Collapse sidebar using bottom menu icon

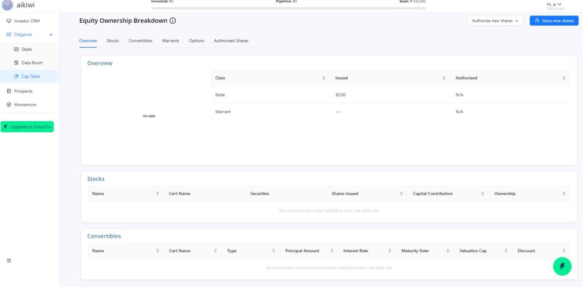pos(9,261)
